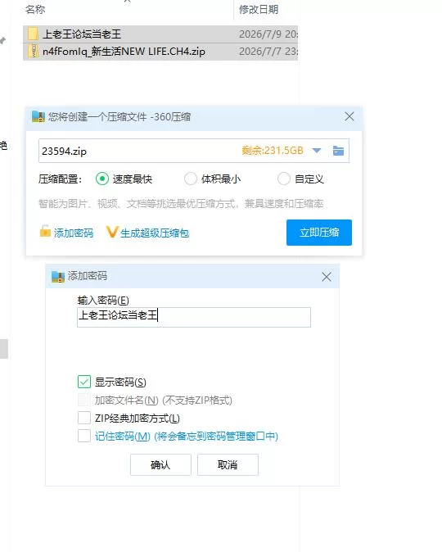The width and height of the screenshot is (442, 552).
Task: Enable ZIP经典加密方式(L) checkbox
Action: [84, 418]
